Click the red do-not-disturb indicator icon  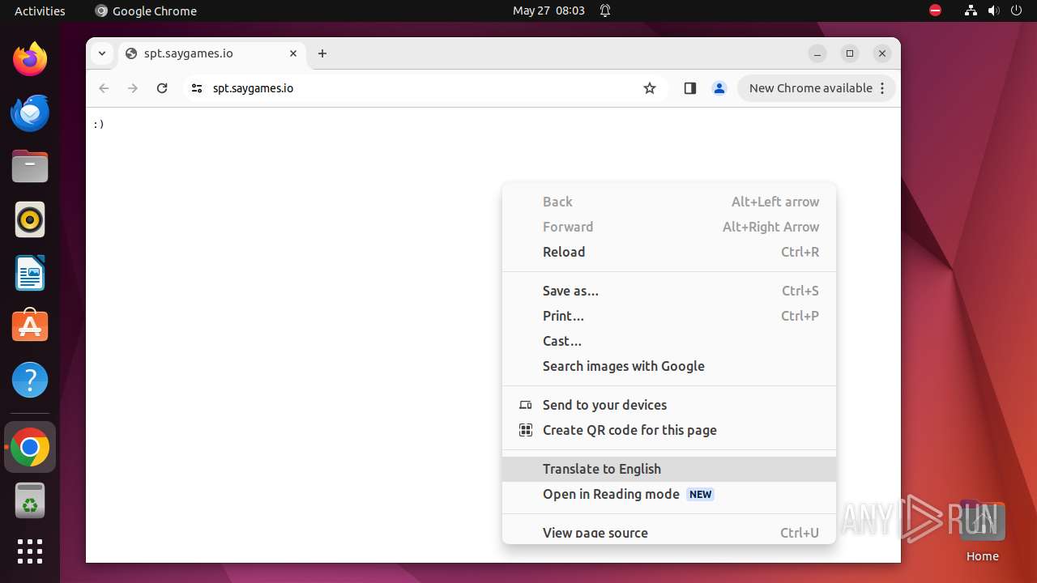(936, 11)
